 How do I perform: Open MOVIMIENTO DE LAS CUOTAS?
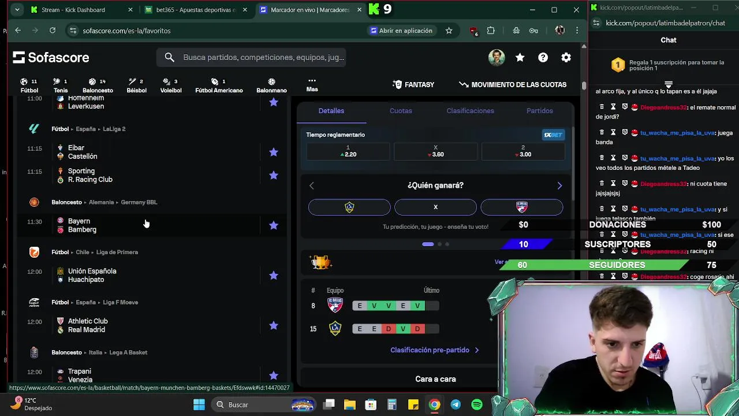click(513, 84)
